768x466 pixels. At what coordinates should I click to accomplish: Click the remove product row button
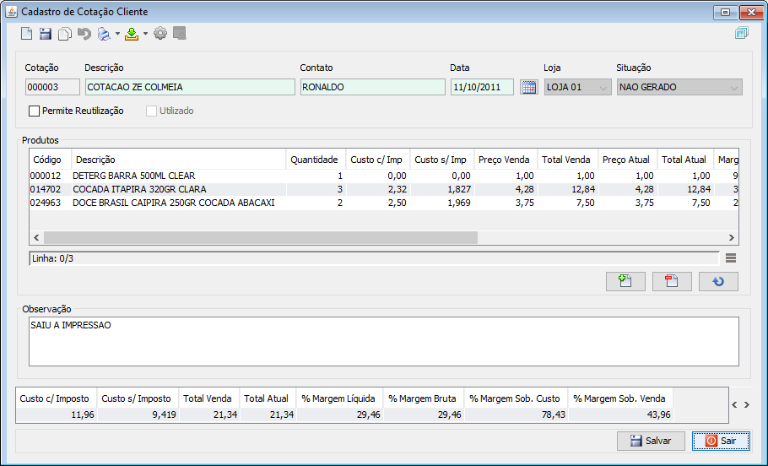point(672,281)
